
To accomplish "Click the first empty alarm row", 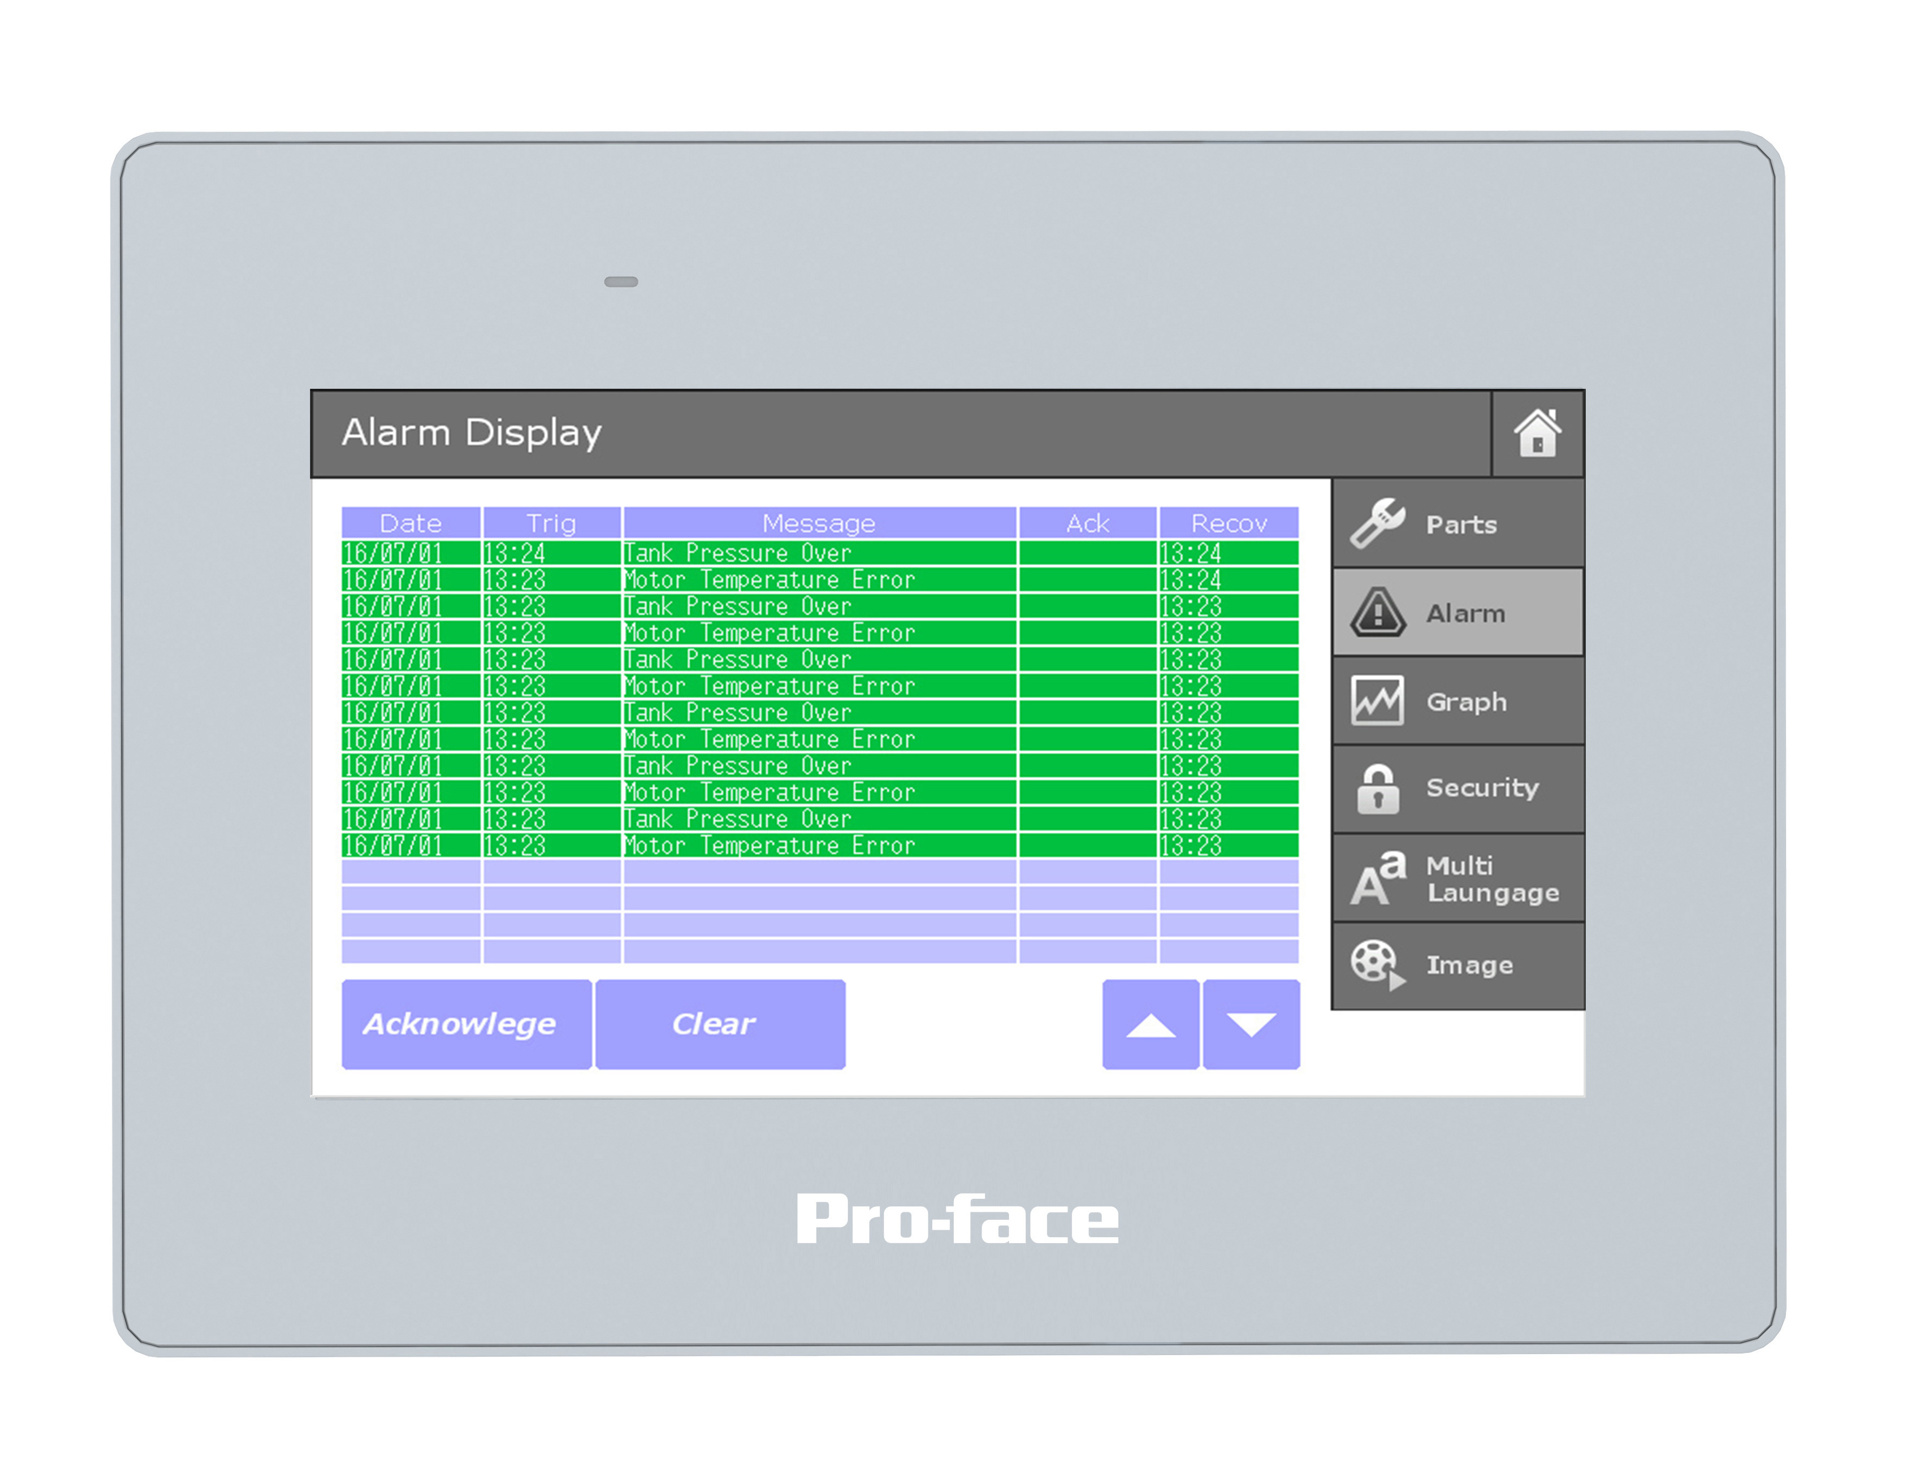I will point(819,872).
